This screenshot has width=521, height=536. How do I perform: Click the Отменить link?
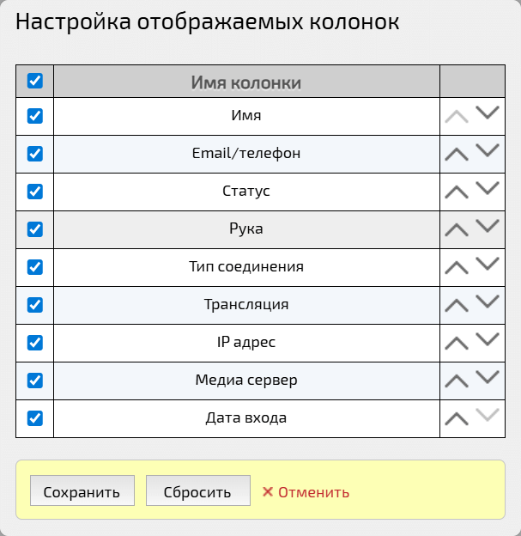coord(306,492)
